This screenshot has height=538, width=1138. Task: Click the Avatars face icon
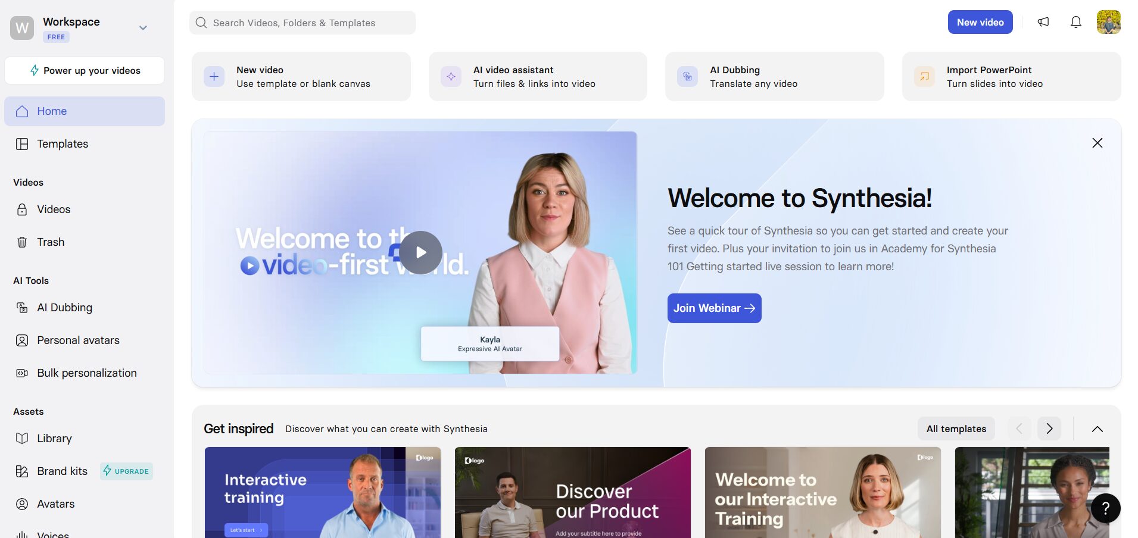[x=22, y=504]
